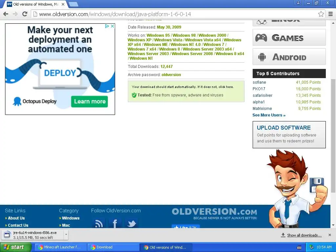Open AdChoices info icon on the ad
Screen dimensions: 336x252
click(107, 26)
